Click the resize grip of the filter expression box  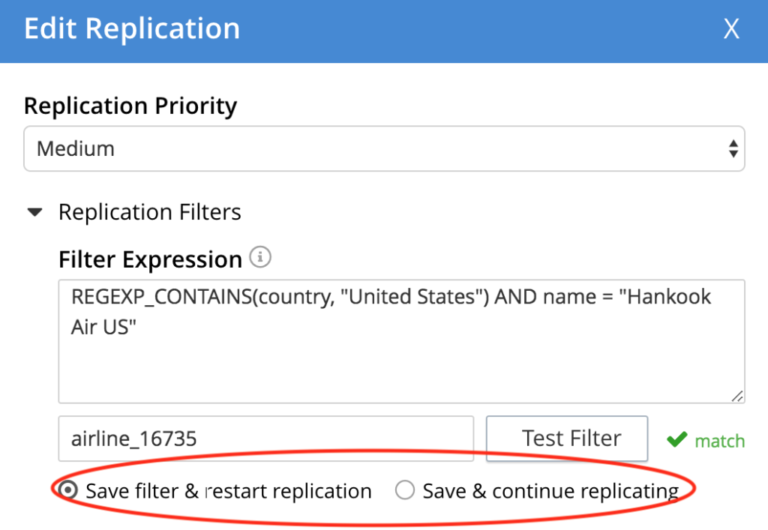coord(738,396)
